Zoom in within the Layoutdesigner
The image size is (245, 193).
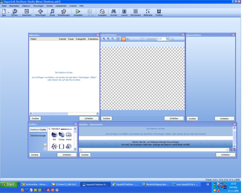104,39
